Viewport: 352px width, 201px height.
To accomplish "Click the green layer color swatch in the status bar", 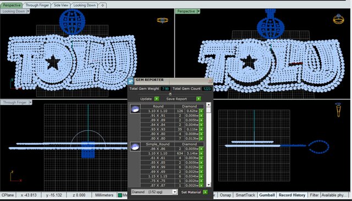I will pos(120,195).
